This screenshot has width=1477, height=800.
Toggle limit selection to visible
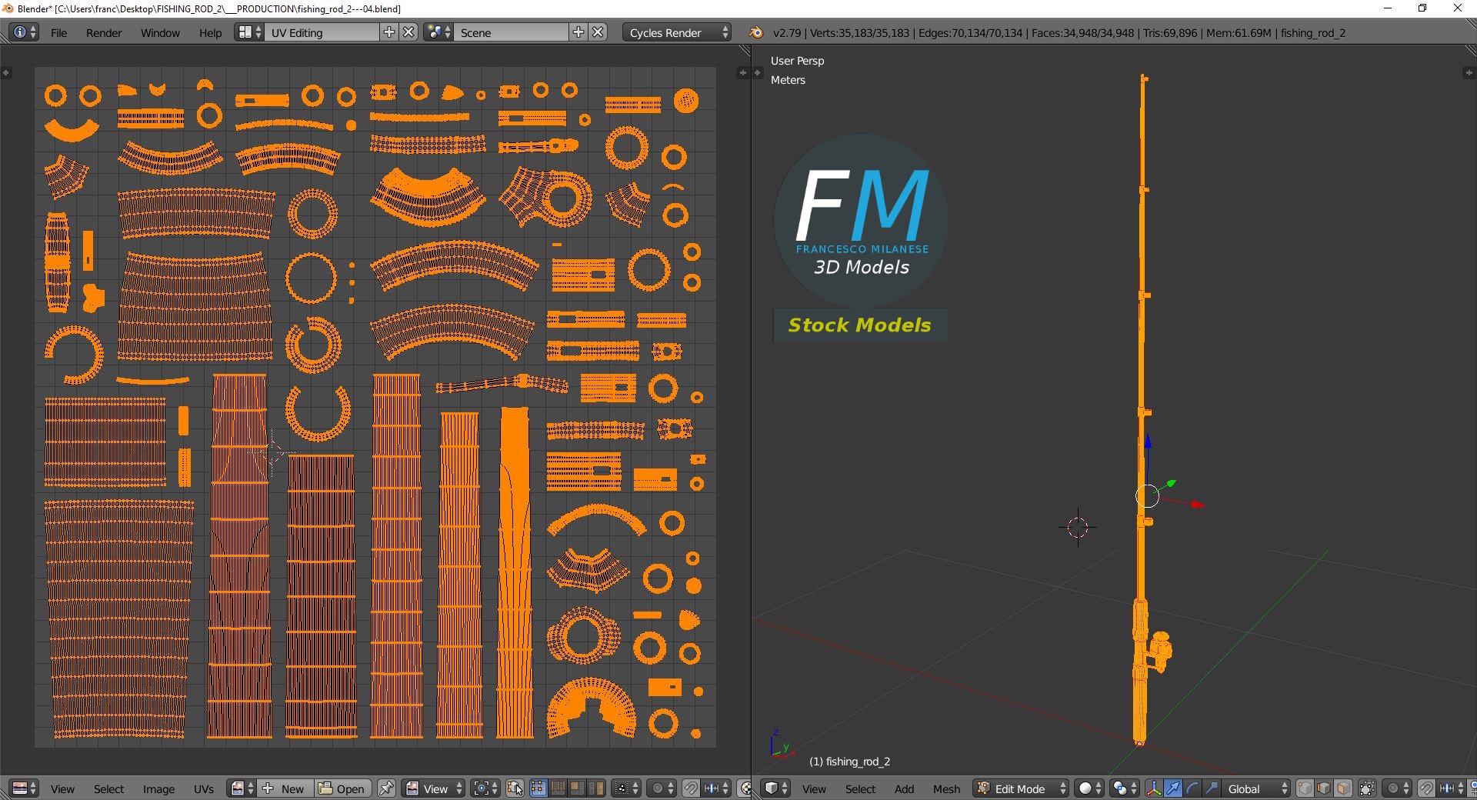click(x=1367, y=788)
